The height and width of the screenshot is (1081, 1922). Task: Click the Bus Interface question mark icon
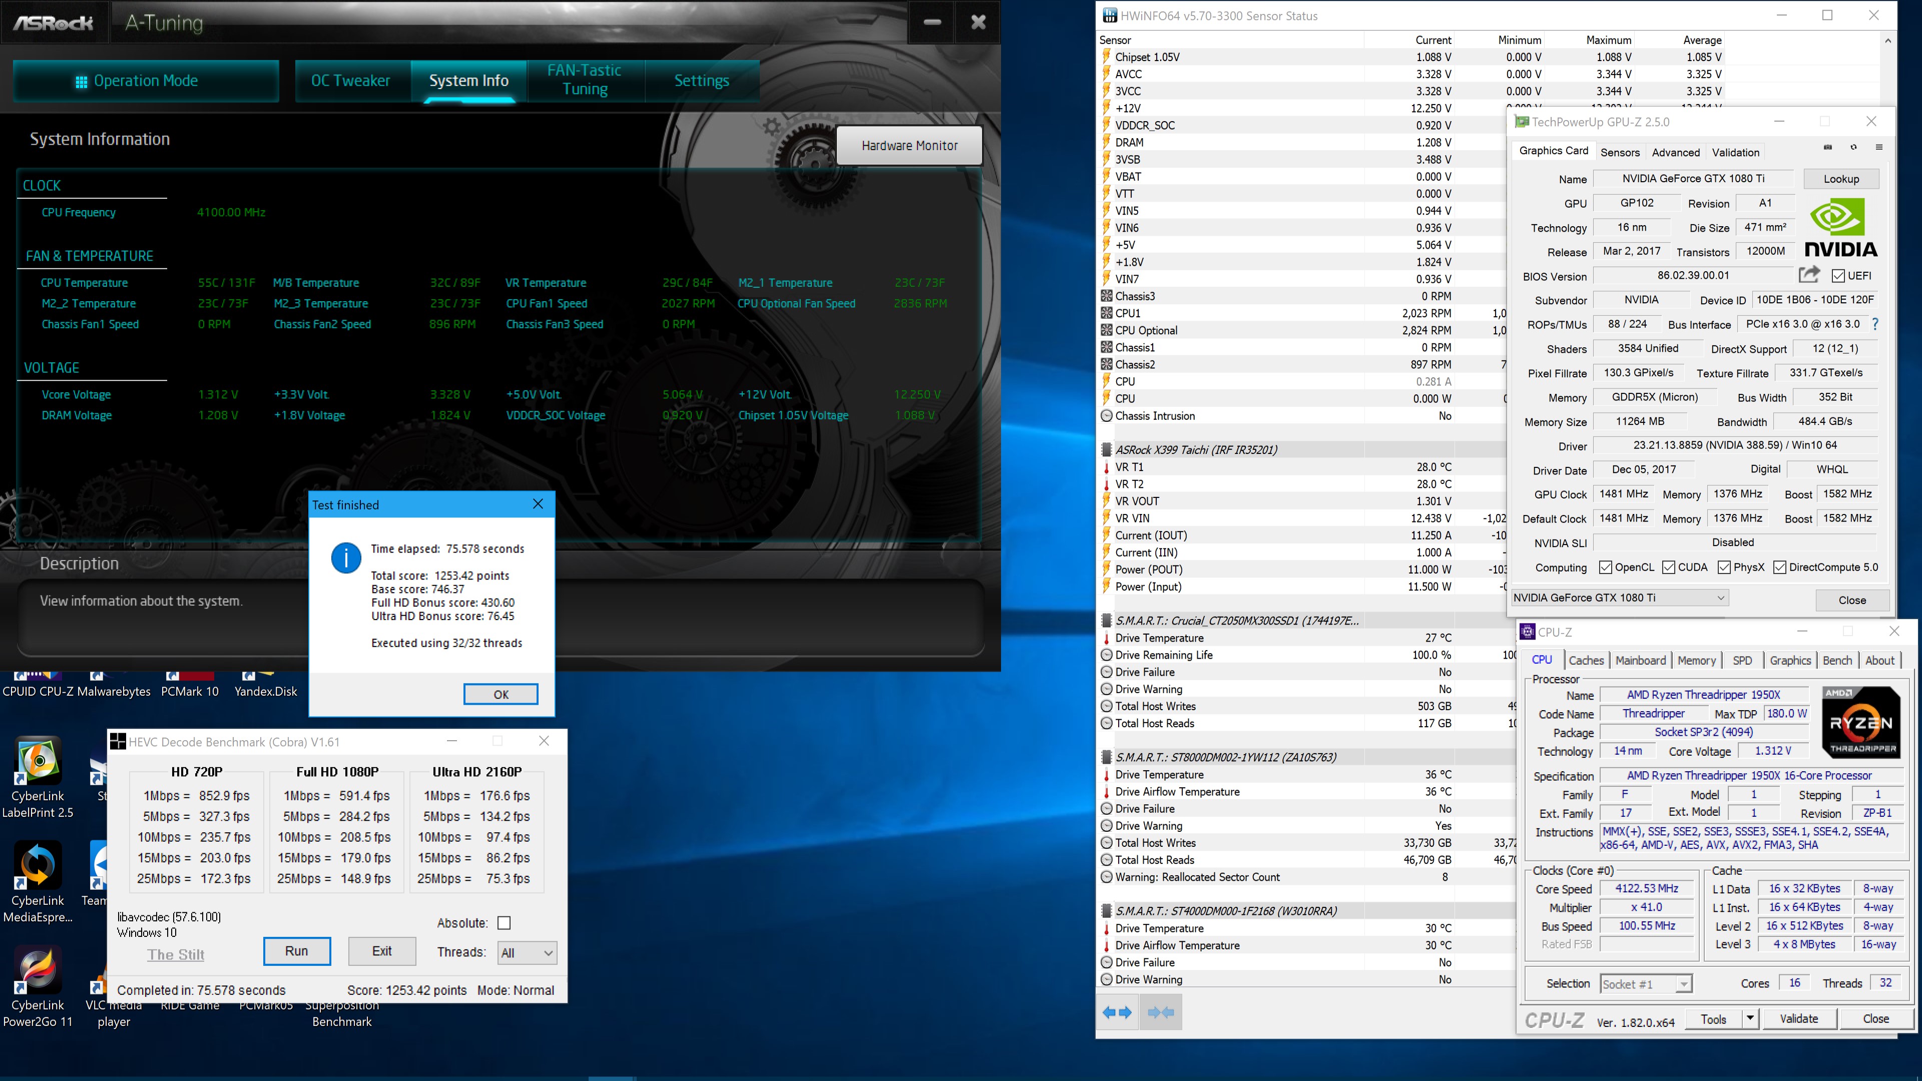[x=1875, y=324]
